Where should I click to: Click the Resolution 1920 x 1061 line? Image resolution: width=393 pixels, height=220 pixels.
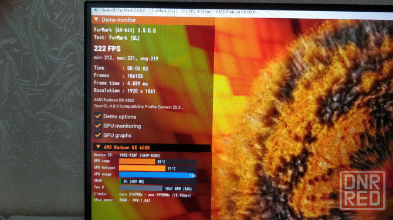[x=124, y=91]
